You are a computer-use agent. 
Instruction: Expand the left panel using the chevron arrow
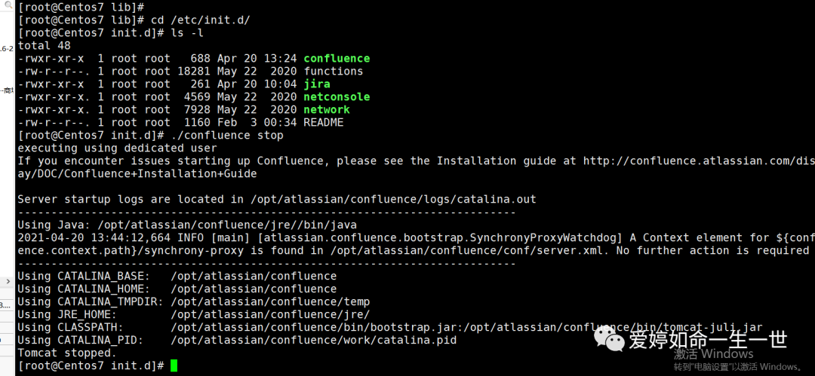pyautogui.click(x=8, y=282)
